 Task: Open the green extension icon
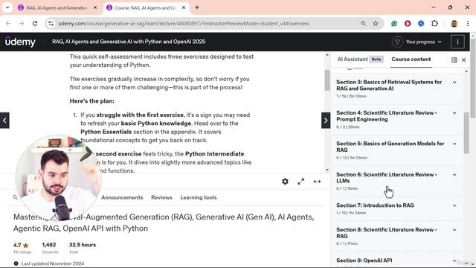tap(394, 23)
